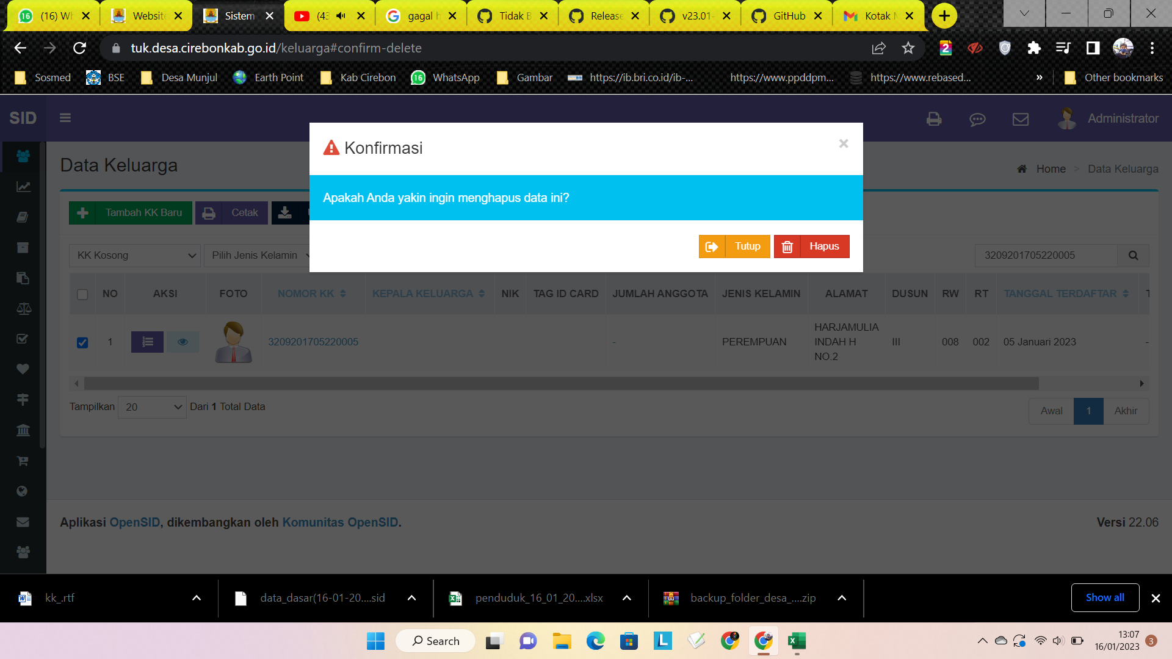Show details via the eye icon in Aksi column

(183, 342)
